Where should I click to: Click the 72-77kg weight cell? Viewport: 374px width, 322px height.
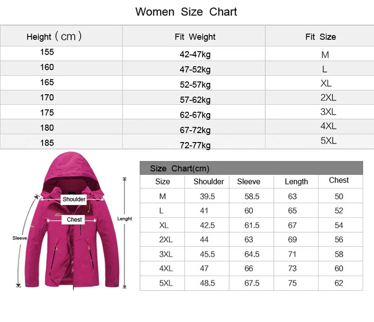[195, 145]
